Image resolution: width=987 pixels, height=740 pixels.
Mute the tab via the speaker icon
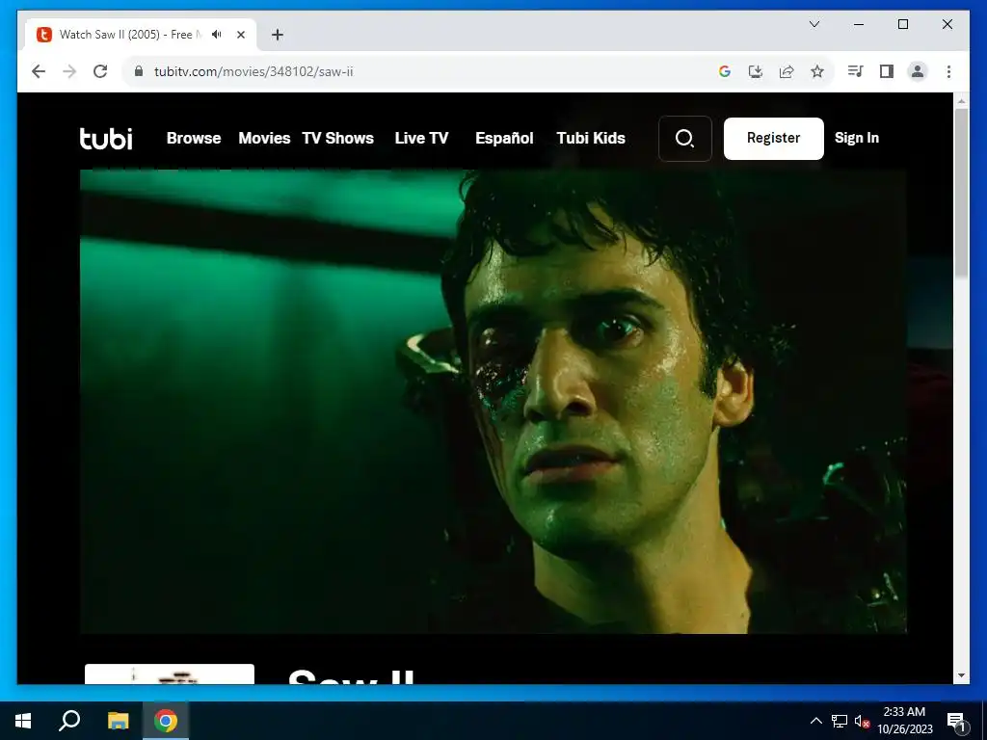(x=217, y=35)
